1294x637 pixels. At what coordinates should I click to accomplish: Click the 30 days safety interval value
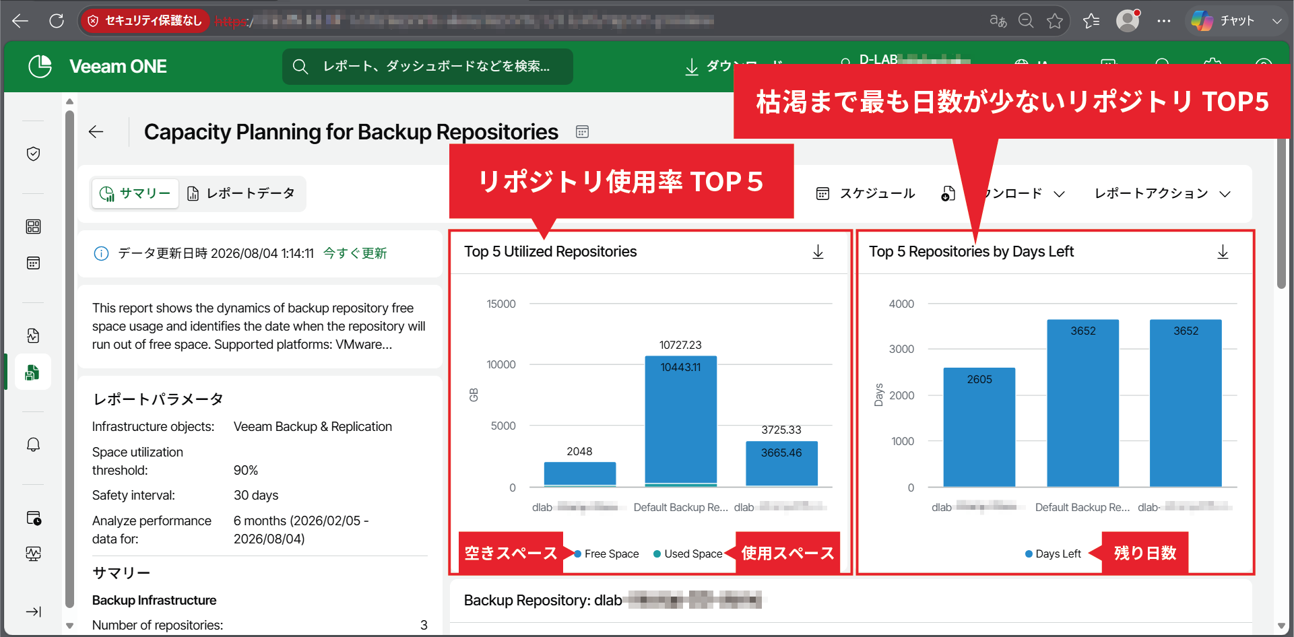click(256, 496)
